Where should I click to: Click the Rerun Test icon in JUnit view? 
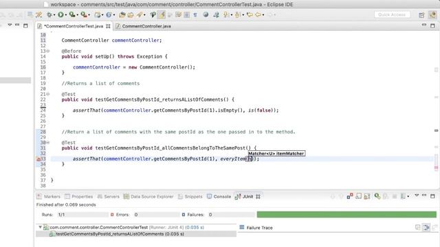(x=377, y=196)
